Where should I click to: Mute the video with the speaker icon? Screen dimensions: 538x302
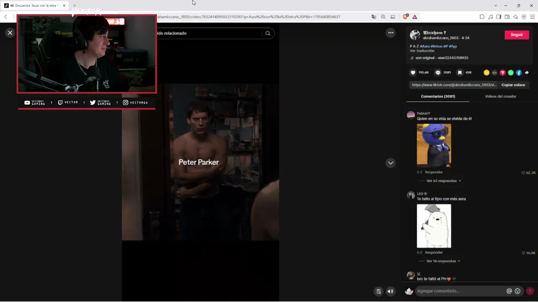click(390, 291)
